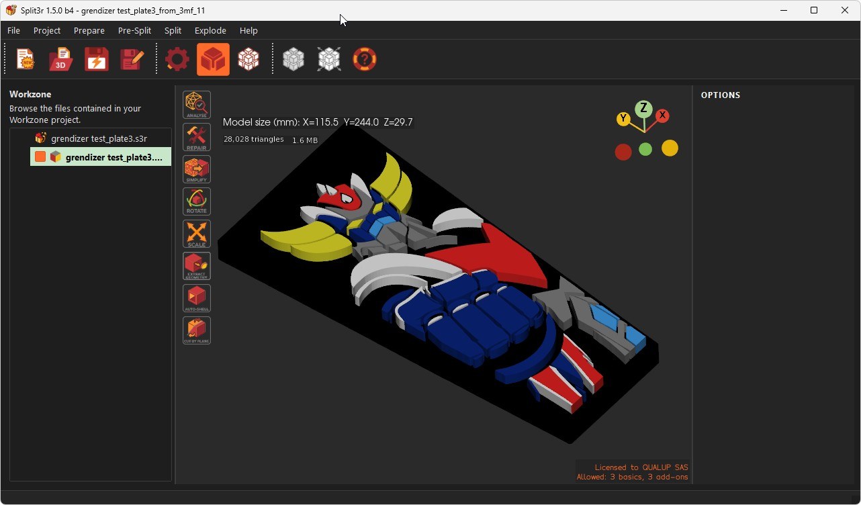Image resolution: width=861 pixels, height=505 pixels.
Task: Start the Auto-Shell tool
Action: point(197,298)
